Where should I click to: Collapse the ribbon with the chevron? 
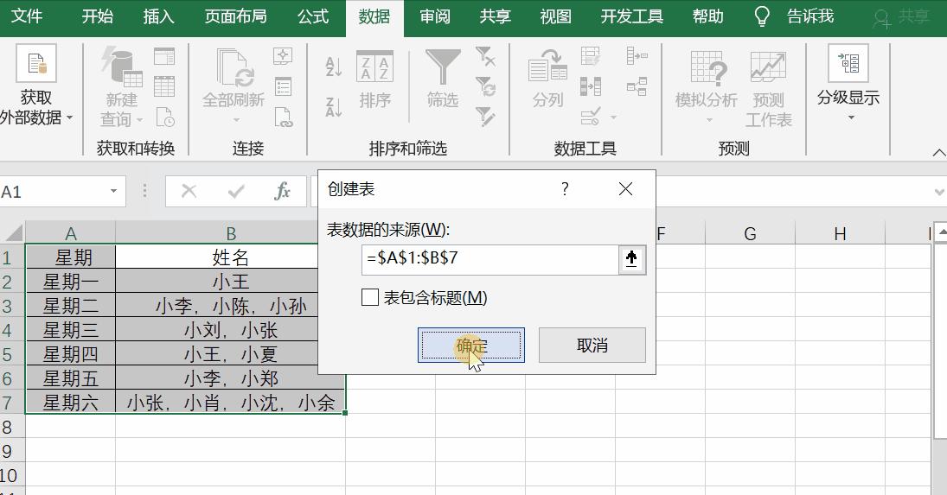pyautogui.click(x=938, y=153)
